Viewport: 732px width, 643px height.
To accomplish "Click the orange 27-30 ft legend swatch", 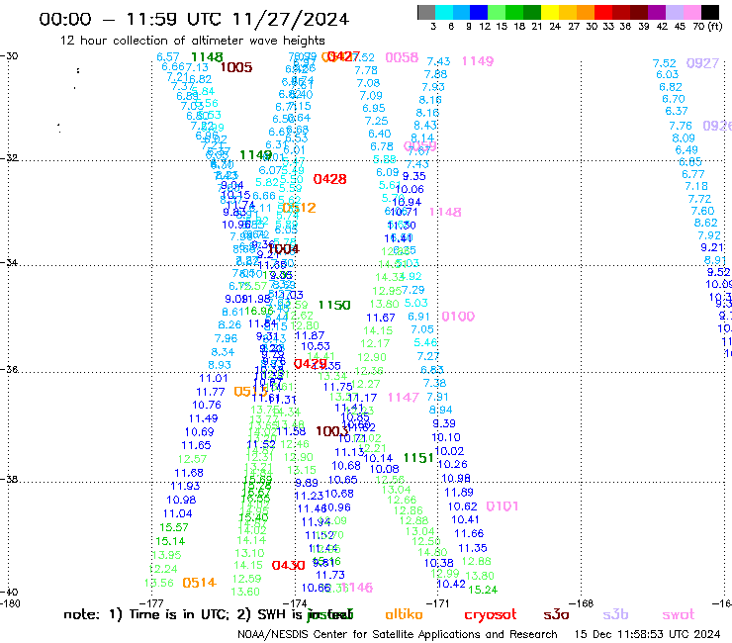I will [x=586, y=12].
